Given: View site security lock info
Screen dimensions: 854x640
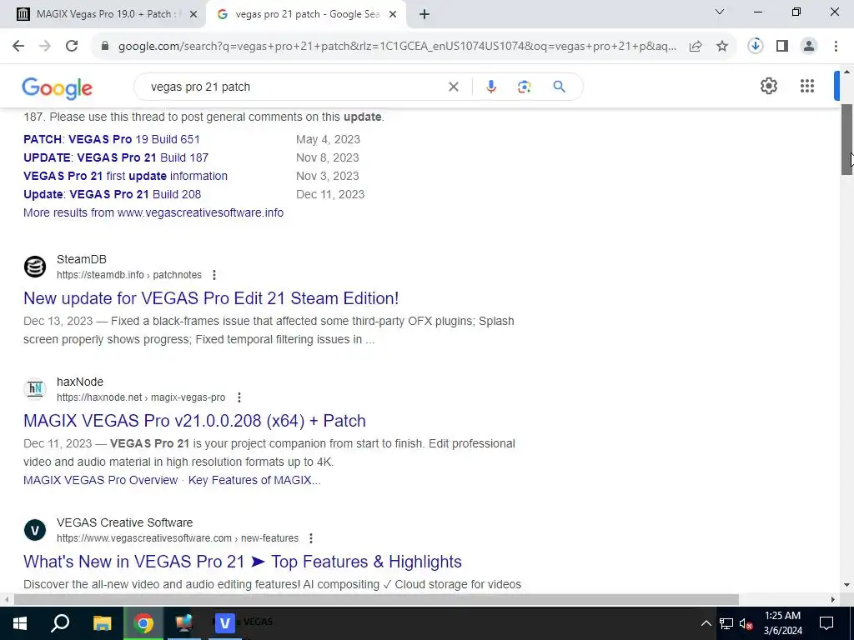Looking at the screenshot, I should 105,47.
